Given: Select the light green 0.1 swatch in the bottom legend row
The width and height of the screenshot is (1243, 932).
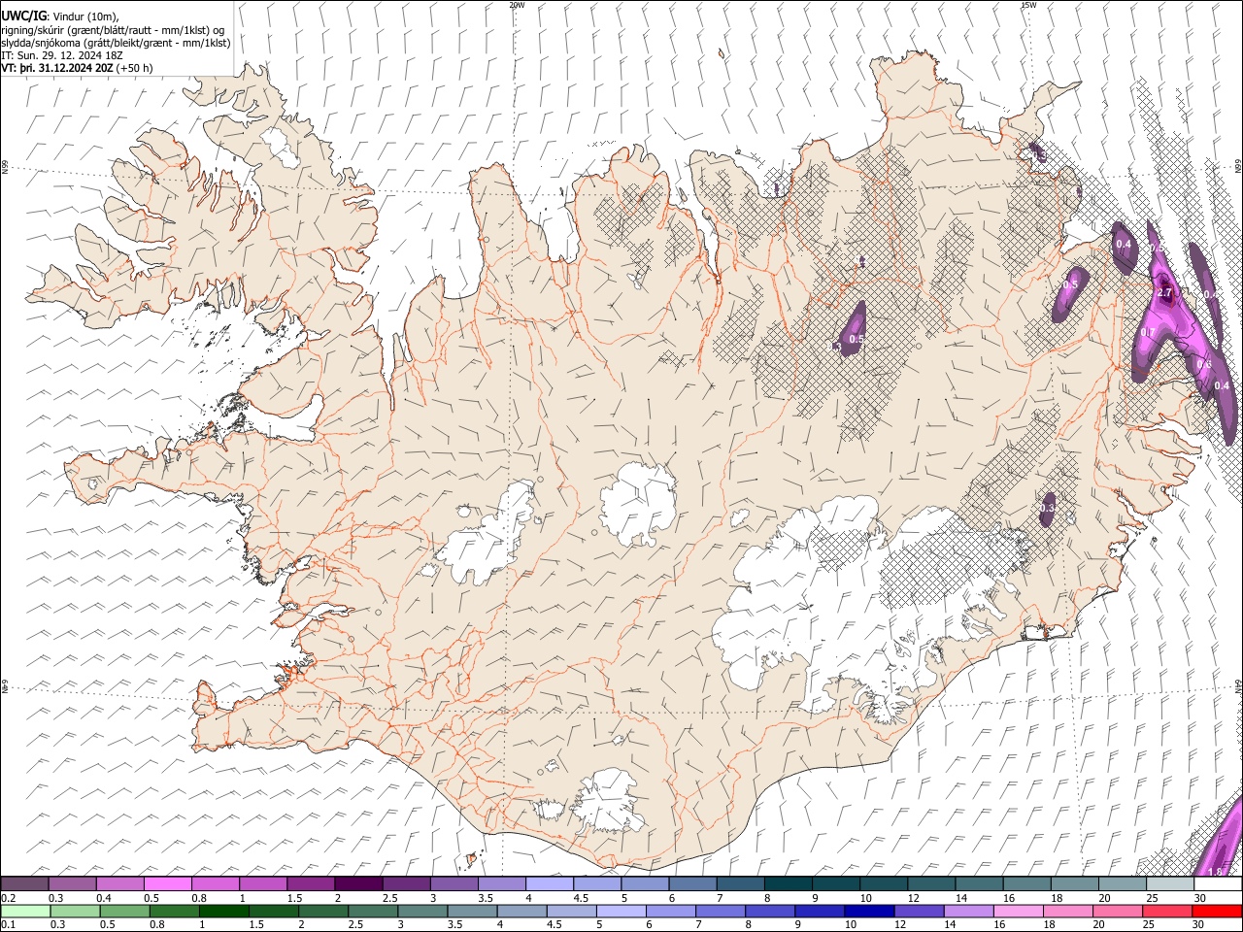Looking at the screenshot, I should pyautogui.click(x=24, y=911).
